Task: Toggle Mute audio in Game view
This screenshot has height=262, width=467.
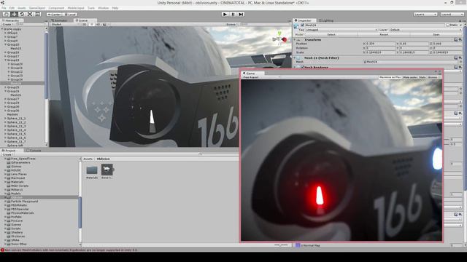Action: 410,77
